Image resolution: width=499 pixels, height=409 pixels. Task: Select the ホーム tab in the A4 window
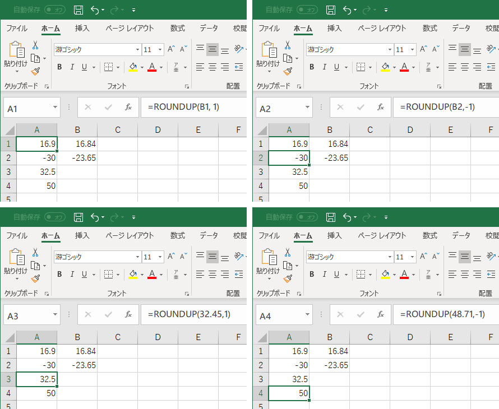[x=303, y=236]
